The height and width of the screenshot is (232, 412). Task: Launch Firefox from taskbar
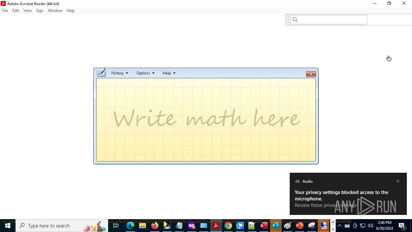[154, 226]
